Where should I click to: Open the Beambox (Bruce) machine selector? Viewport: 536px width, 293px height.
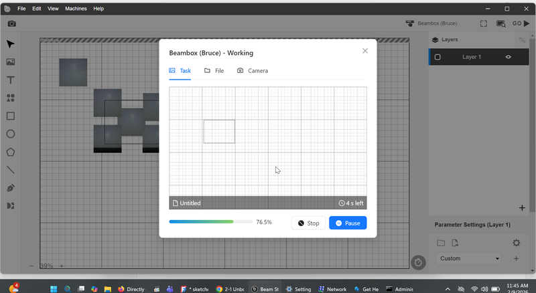click(x=431, y=23)
